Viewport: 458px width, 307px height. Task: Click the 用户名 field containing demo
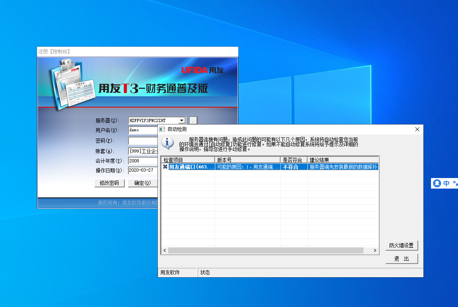(x=143, y=130)
